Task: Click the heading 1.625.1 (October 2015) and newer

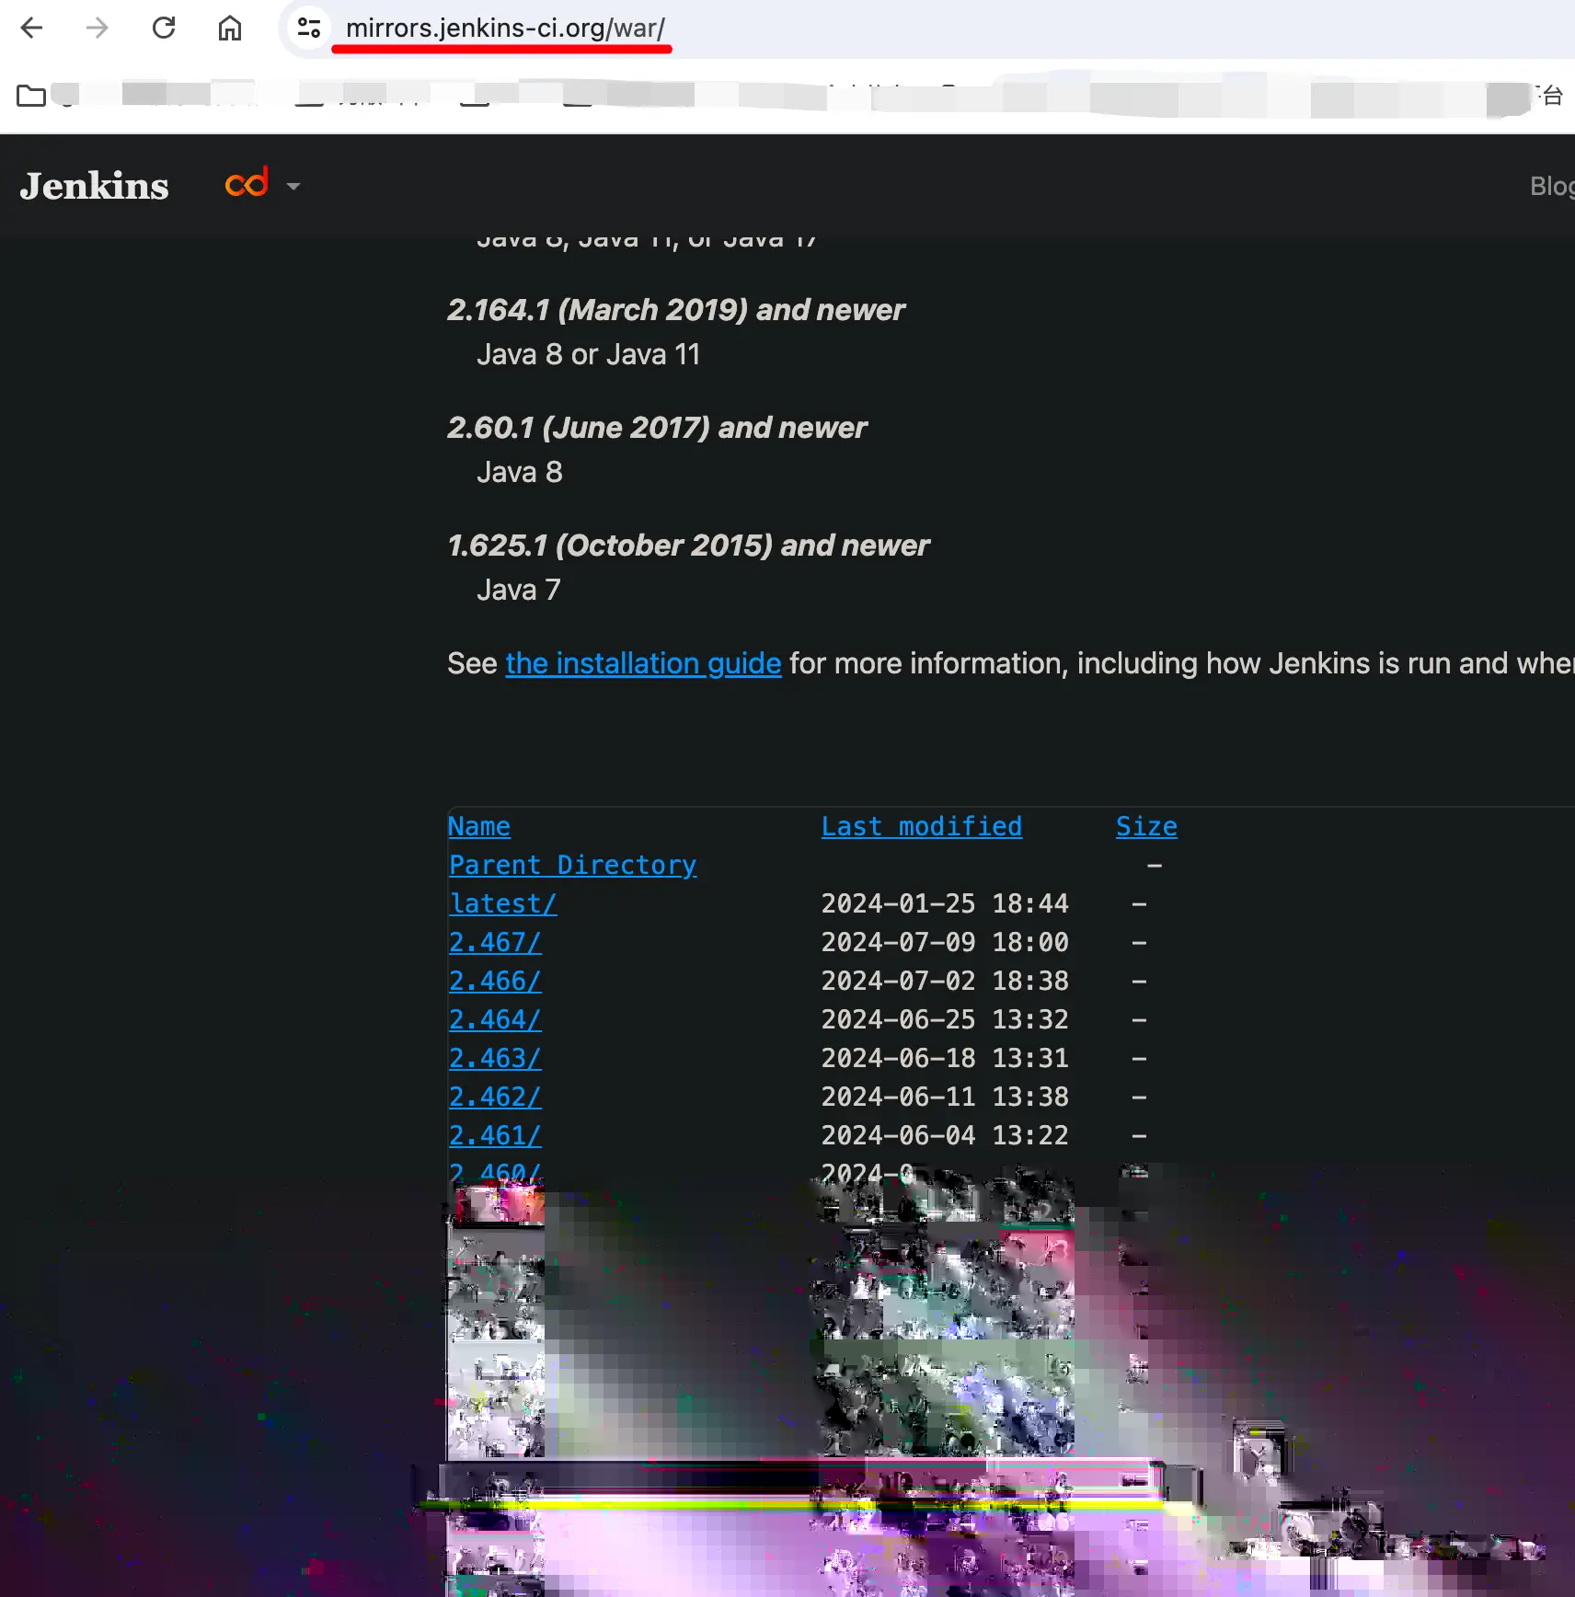Action: [688, 546]
